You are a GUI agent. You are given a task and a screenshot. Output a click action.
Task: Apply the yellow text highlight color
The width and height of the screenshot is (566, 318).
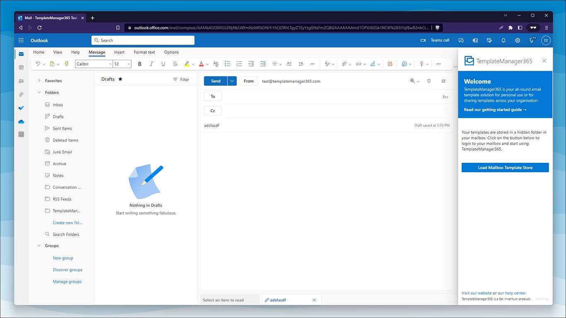[x=187, y=64]
